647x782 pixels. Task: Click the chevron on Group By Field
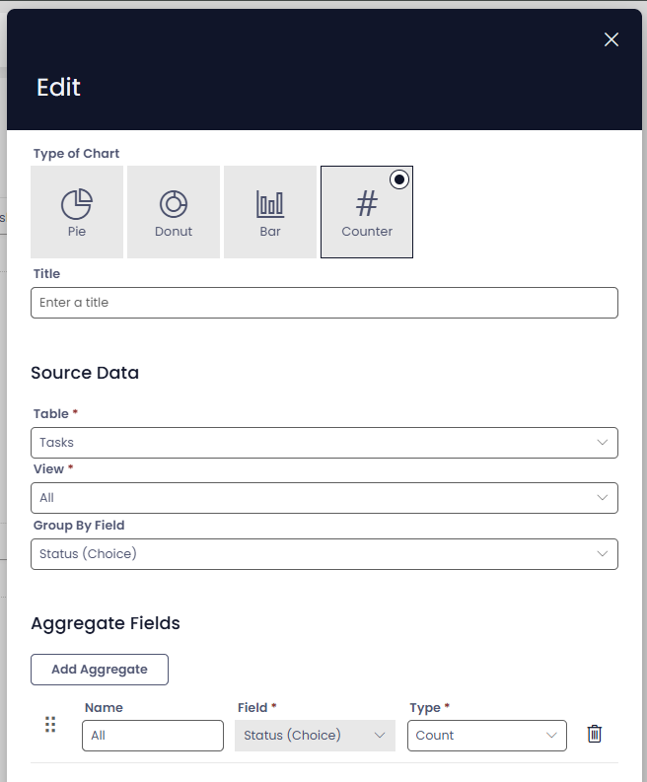pyautogui.click(x=603, y=554)
